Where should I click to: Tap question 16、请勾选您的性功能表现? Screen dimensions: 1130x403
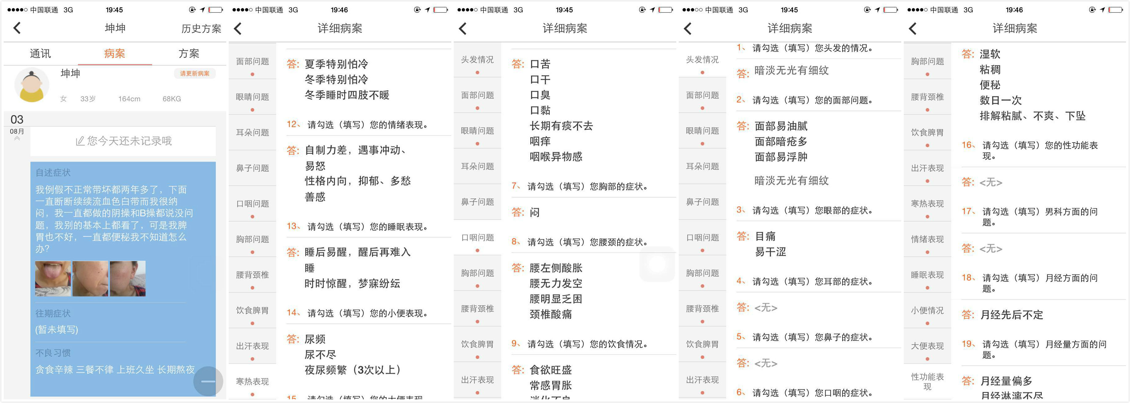[1029, 150]
